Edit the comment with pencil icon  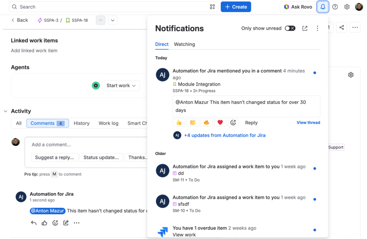[66, 223]
